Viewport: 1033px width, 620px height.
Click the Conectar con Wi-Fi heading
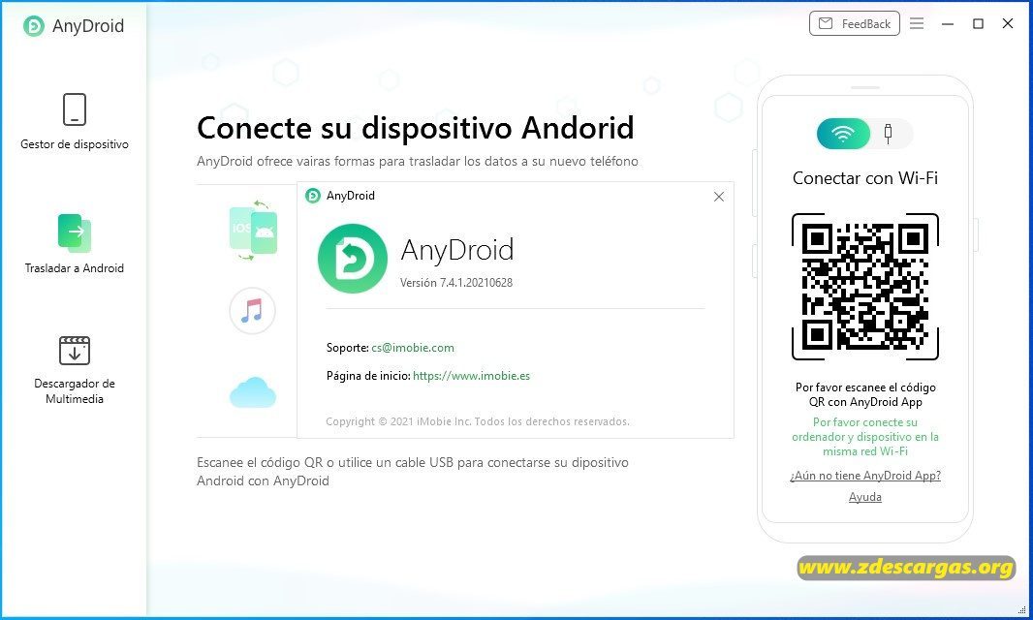tap(865, 178)
